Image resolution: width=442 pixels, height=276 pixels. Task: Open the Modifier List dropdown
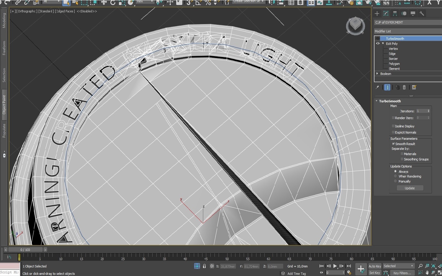(x=408, y=31)
